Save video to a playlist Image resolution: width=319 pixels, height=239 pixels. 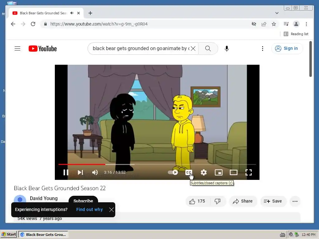pyautogui.click(x=273, y=201)
